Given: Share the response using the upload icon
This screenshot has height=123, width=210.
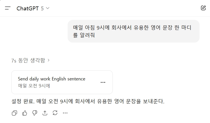Looking at the screenshot, I should pos(45,113).
